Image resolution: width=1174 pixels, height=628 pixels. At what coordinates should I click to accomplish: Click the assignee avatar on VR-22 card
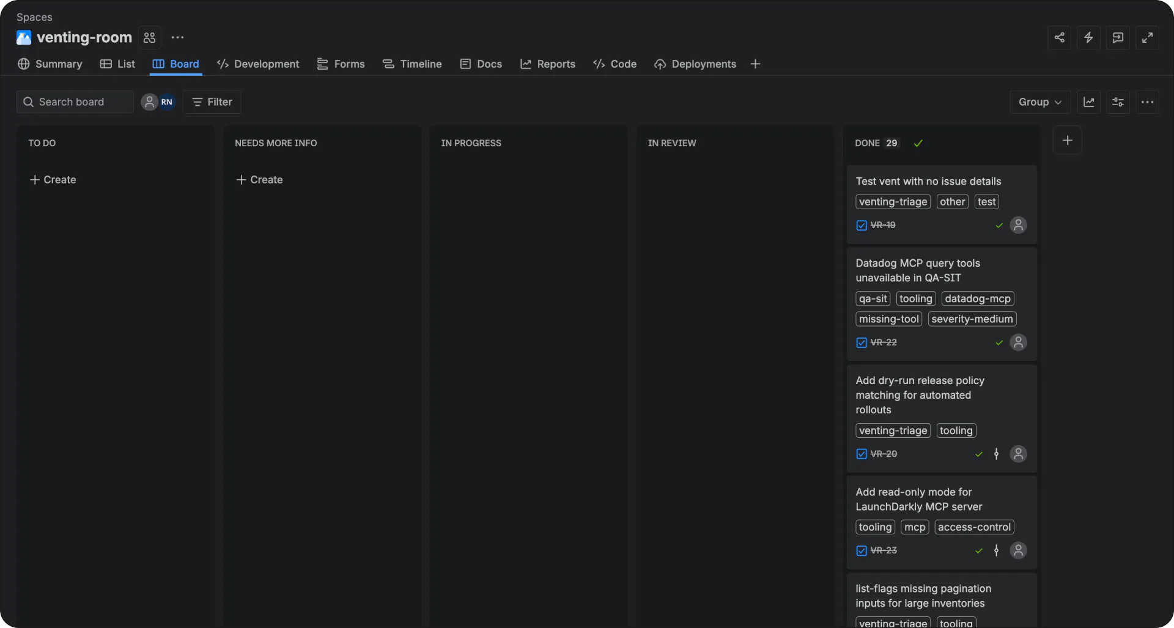coord(1018,342)
